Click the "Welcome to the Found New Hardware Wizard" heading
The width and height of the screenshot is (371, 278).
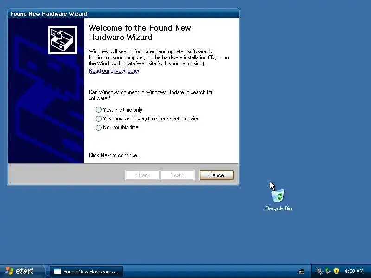tap(140, 32)
